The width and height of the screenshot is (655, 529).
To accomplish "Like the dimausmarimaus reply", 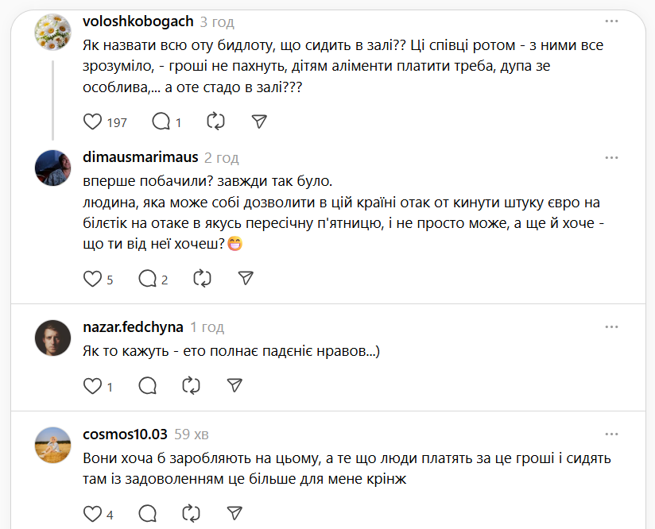I will tap(93, 279).
